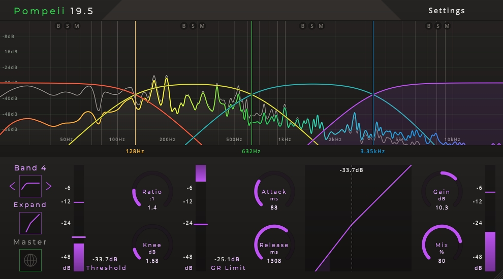This screenshot has width=503, height=279.
Task: Click the 3.35kHz crossover label
Action: (372, 151)
